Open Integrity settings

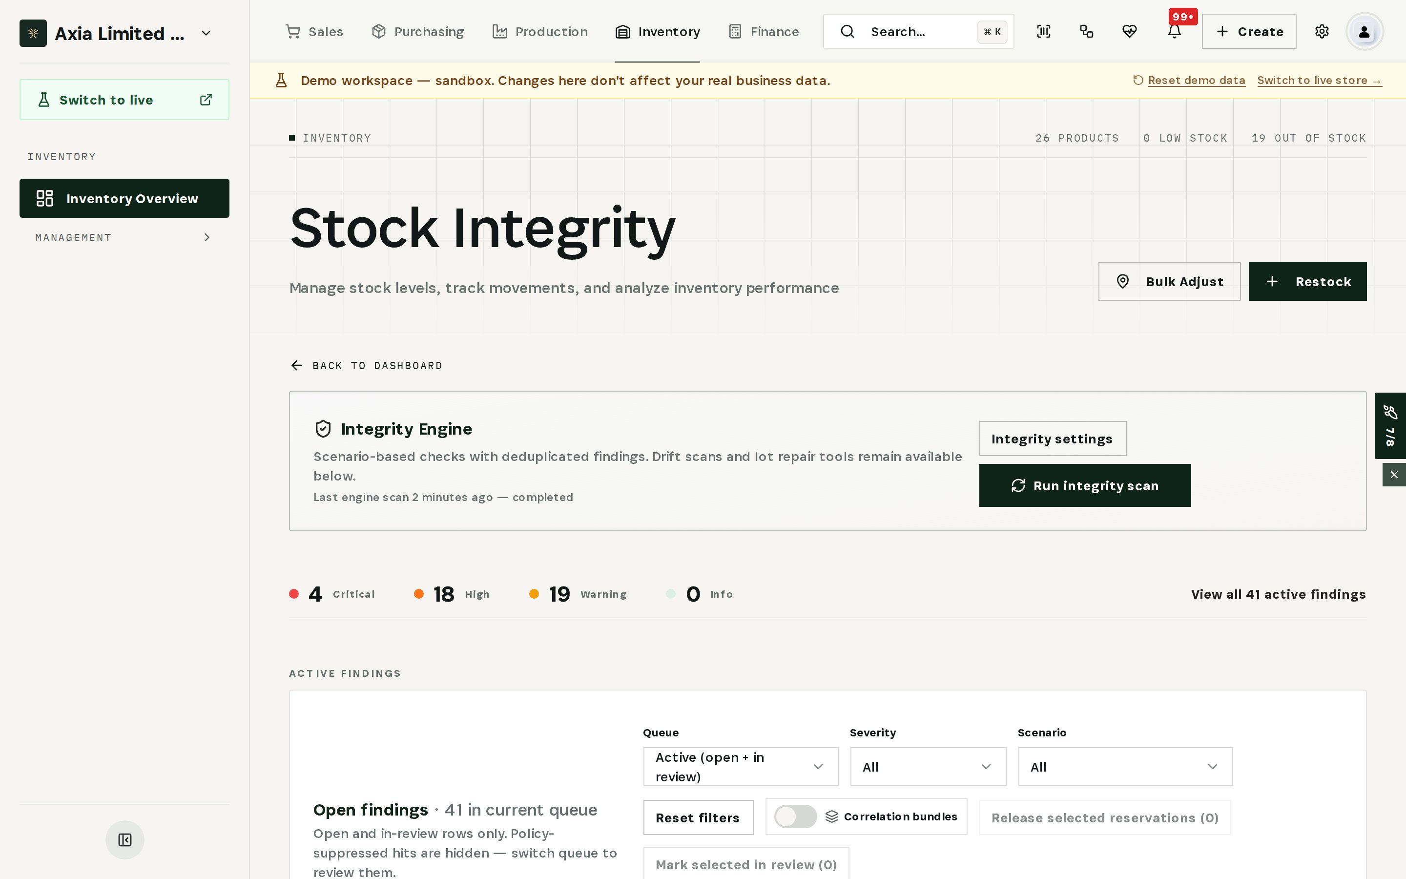[1052, 439]
